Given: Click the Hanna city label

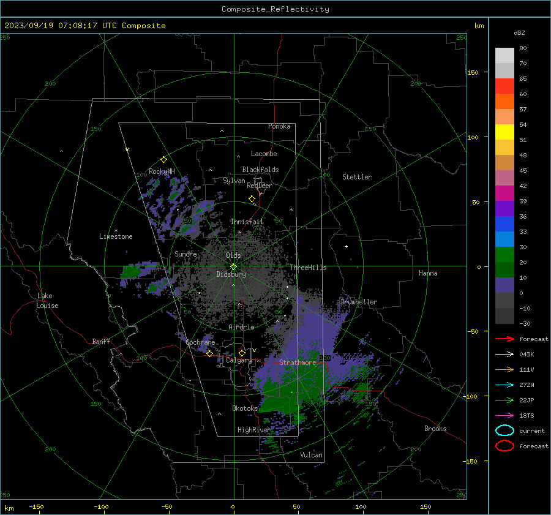Looking at the screenshot, I should [x=428, y=273].
